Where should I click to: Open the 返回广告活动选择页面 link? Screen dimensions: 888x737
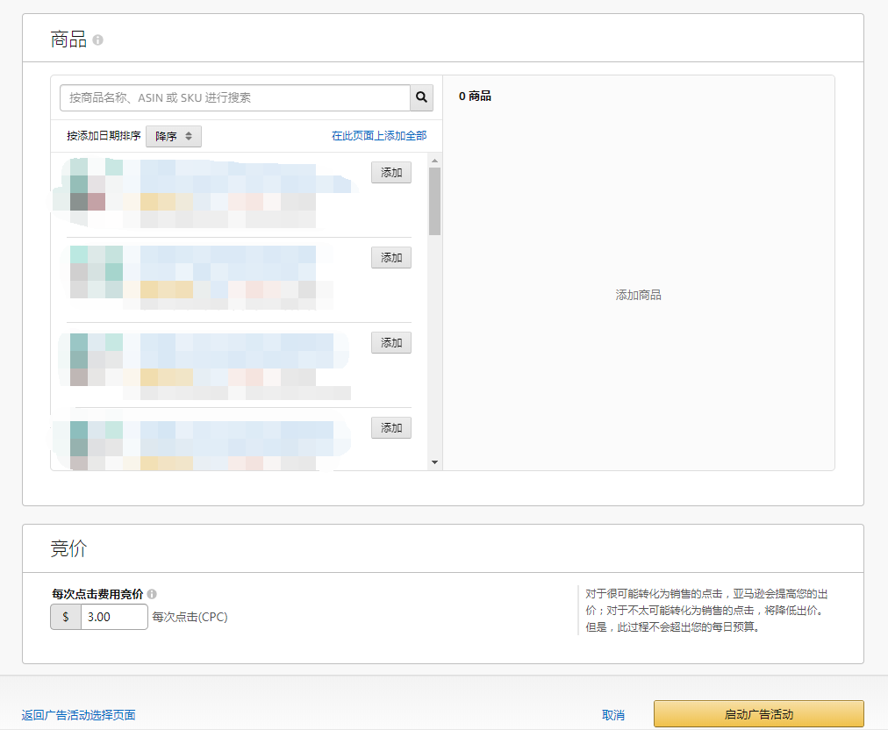tap(79, 715)
